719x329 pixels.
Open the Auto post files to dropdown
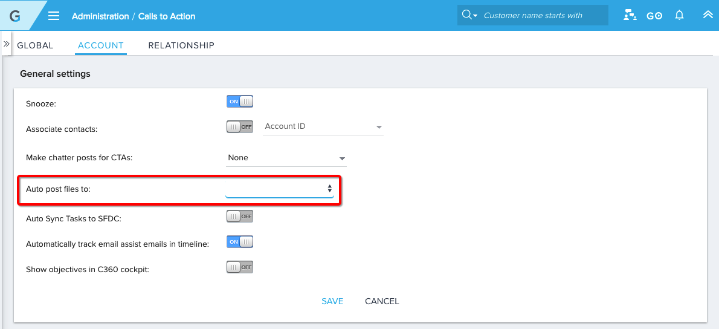pos(280,189)
